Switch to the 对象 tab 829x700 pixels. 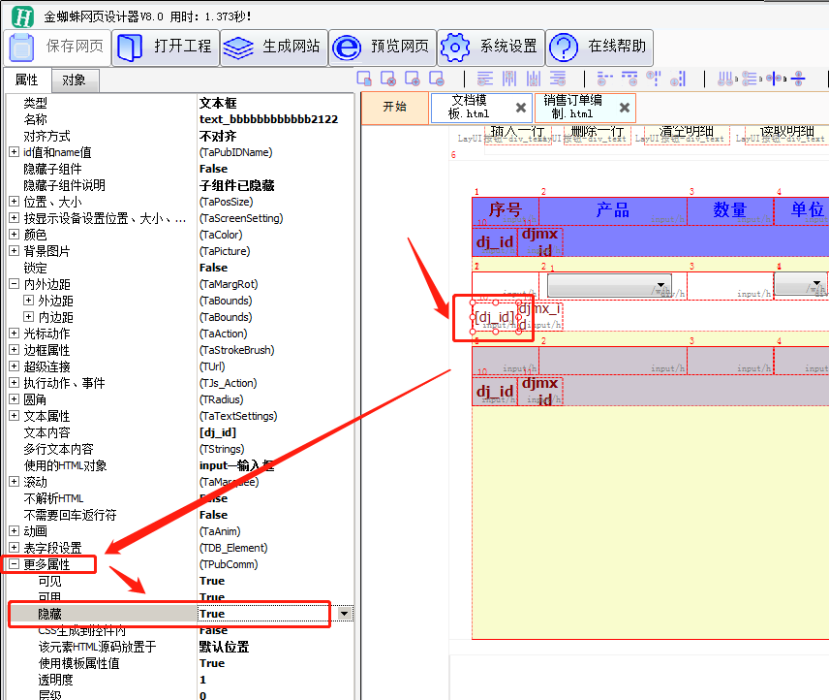75,80
